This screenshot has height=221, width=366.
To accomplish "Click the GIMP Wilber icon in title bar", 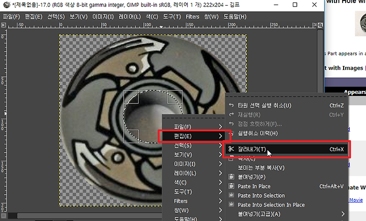I will [x=7, y=5].
